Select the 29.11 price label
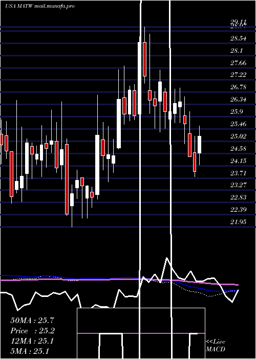 tap(239, 22)
